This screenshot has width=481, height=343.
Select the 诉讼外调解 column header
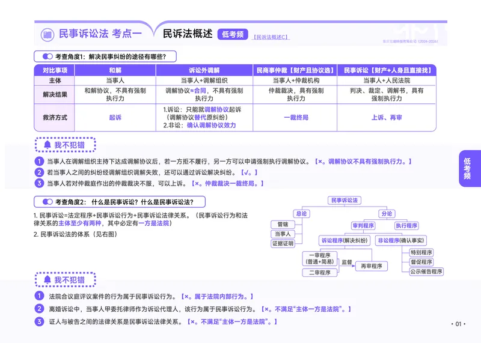click(204, 70)
